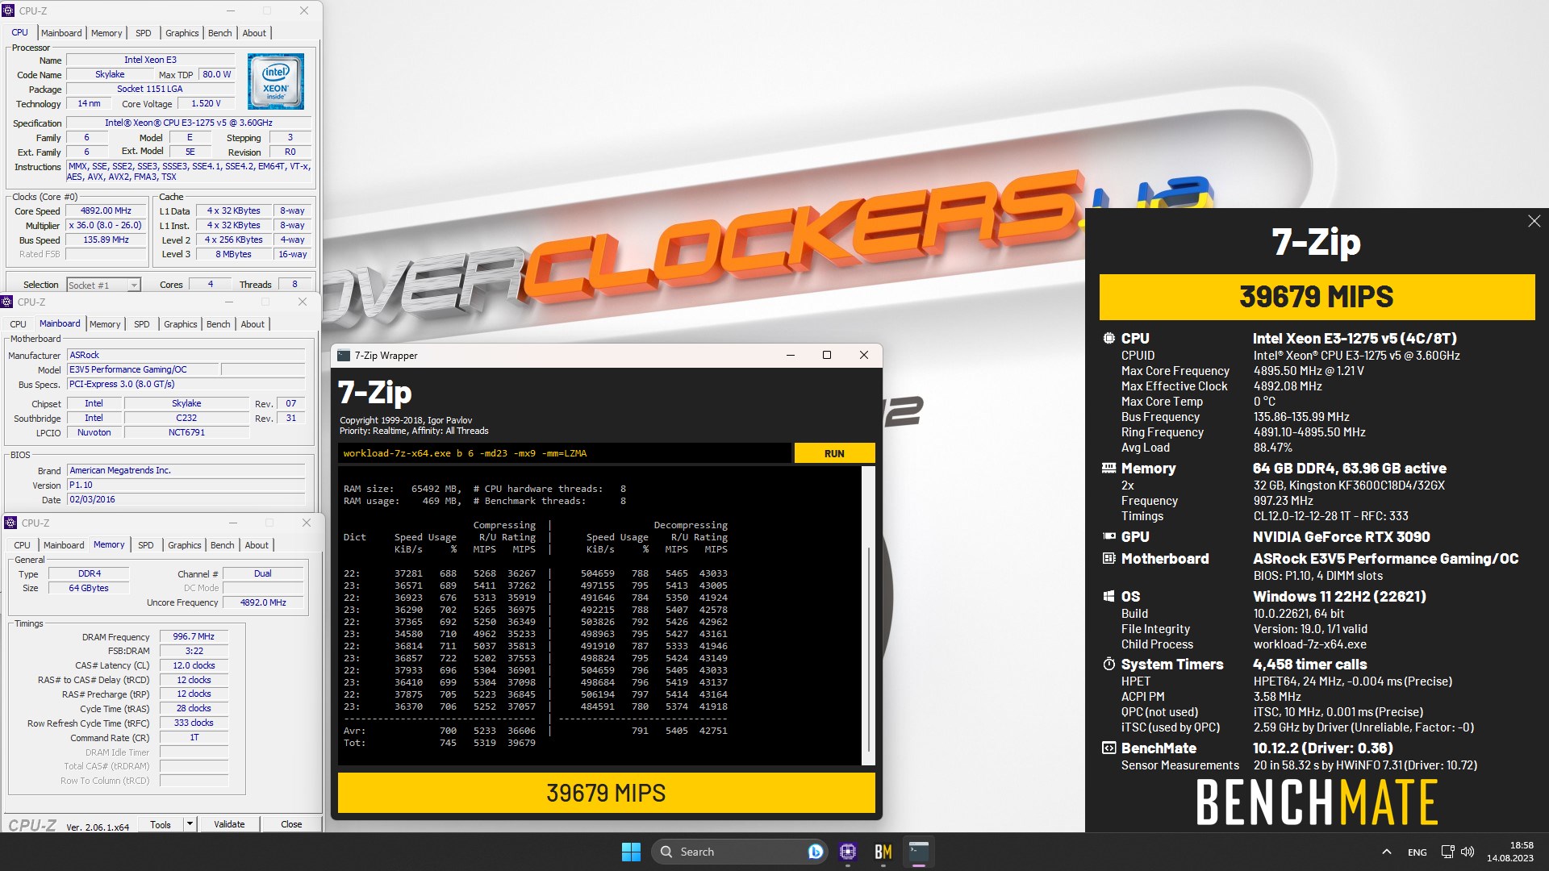Close the BenchMate result panel
Screen dimensions: 1549x871
click(x=1534, y=221)
